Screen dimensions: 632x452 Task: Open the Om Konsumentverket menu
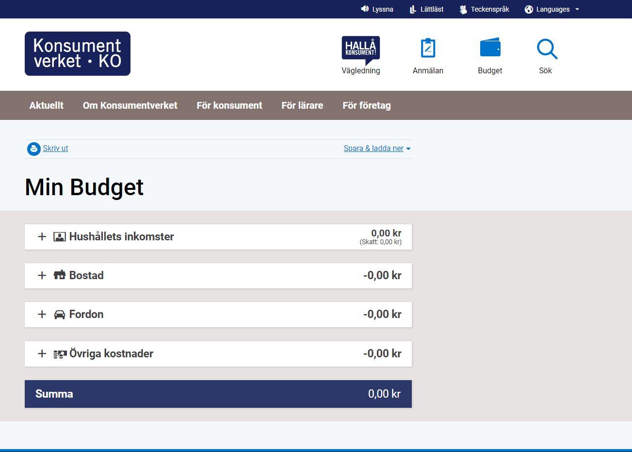(x=130, y=105)
